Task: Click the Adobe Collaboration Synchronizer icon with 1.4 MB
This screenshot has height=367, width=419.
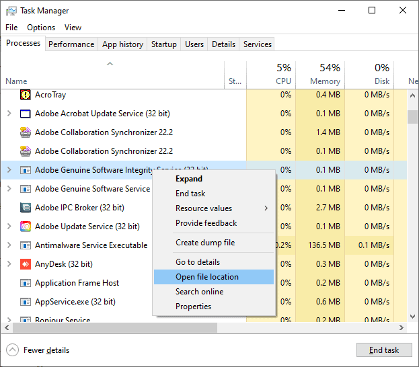Action: tap(26, 132)
